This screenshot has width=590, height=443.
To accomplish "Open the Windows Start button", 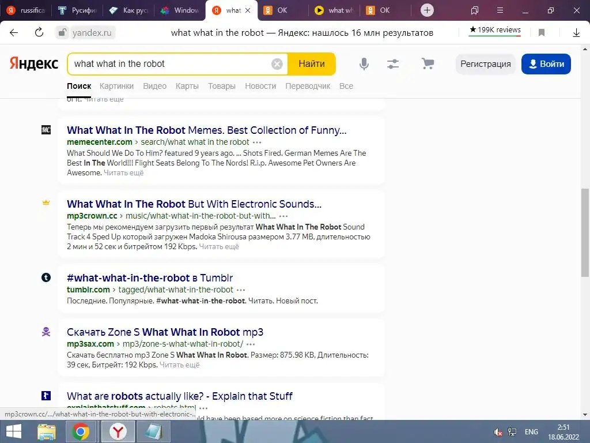I will [14, 431].
